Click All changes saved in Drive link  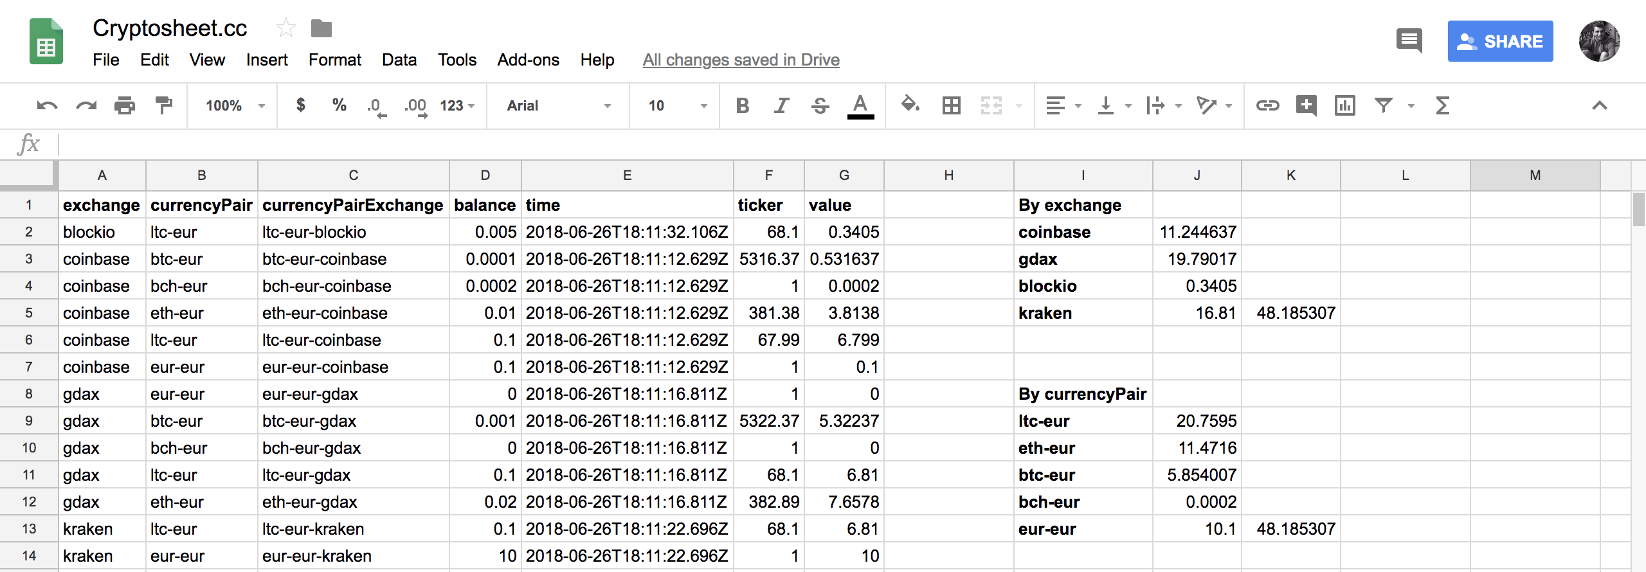tap(741, 60)
